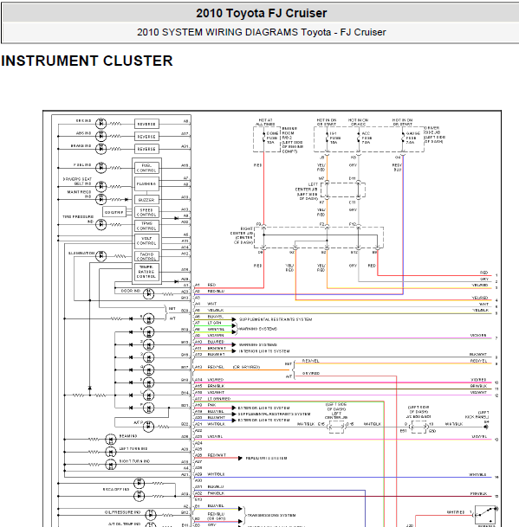
Task: Click the SUPPLEMENTAL RESTRAINTS SYSTEM label at A6
Action: tap(276, 319)
